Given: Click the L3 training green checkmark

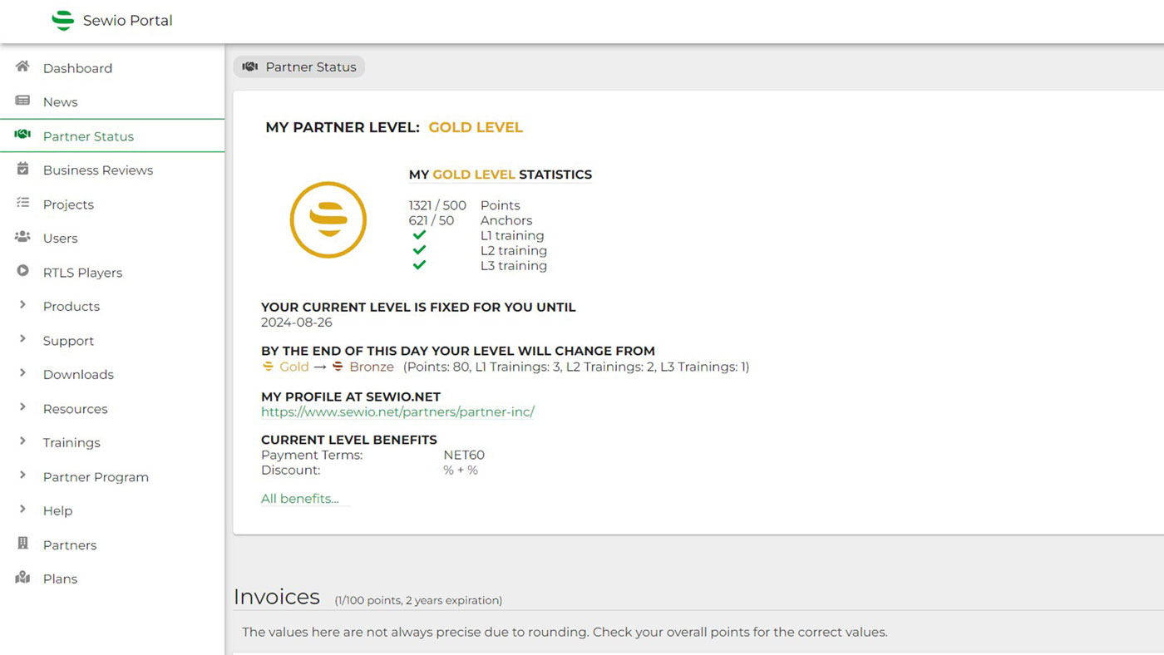Looking at the screenshot, I should pyautogui.click(x=419, y=265).
